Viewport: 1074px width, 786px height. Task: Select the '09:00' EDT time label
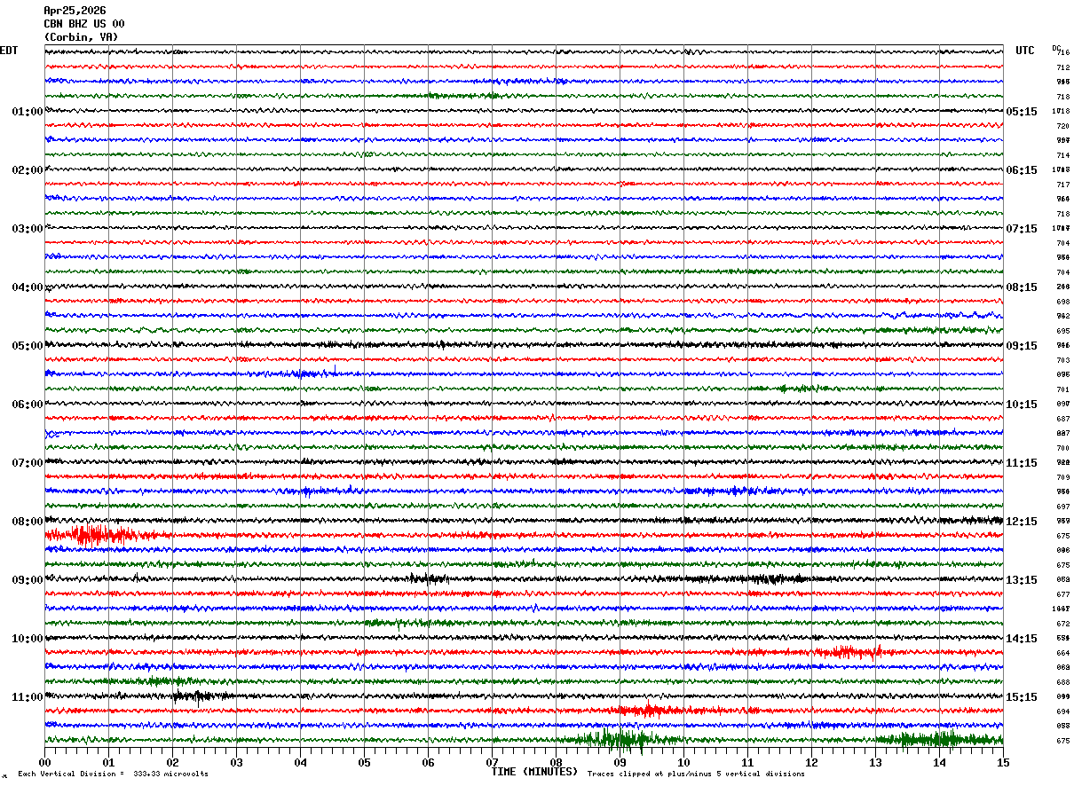28,580
